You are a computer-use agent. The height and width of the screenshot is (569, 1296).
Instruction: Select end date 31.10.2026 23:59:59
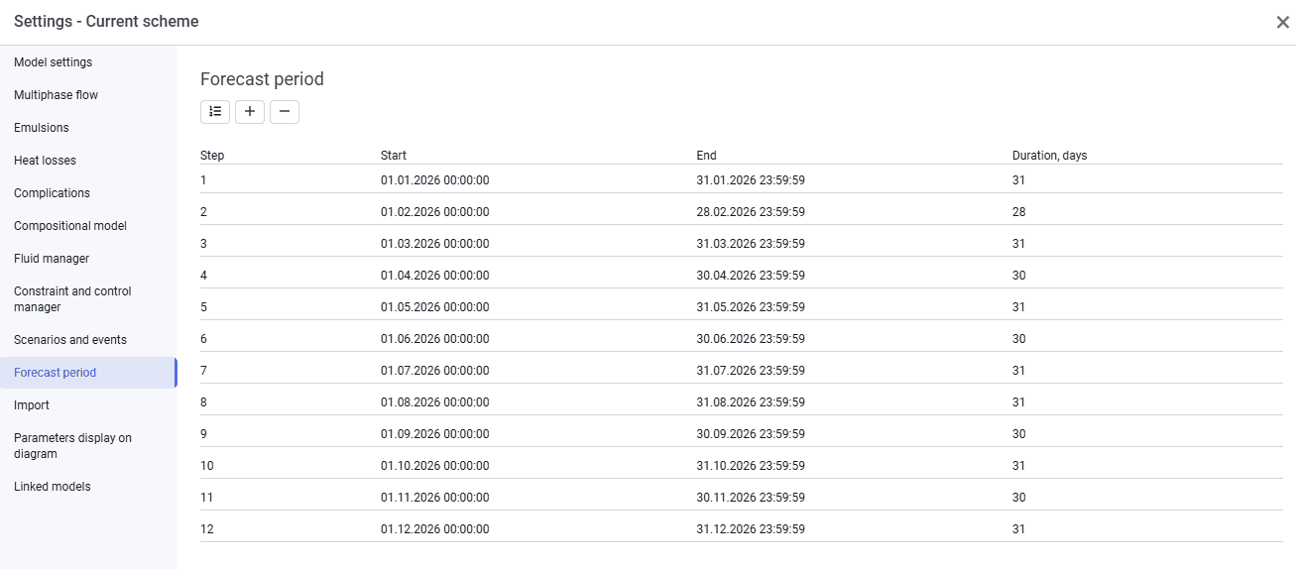[751, 466]
